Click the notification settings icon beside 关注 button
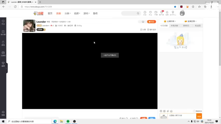221x124 pixels. (x=143, y=22)
